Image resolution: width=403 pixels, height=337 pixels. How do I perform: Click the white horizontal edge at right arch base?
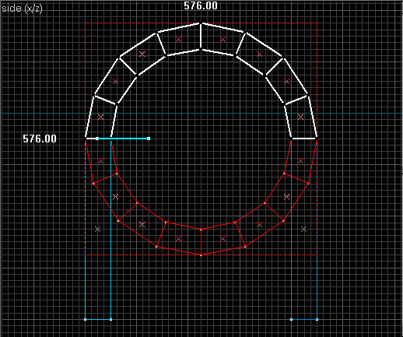[304, 139]
